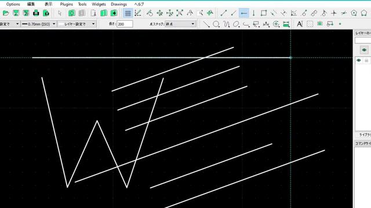The width and height of the screenshot is (371, 208).
Task: Select the Point tool dot icon
Action: 340,24
